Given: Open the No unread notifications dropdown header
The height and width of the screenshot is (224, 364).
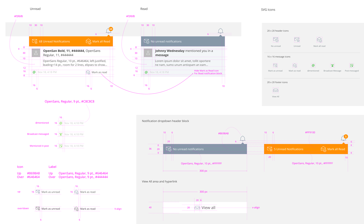Looking at the screenshot, I should pos(205,149).
